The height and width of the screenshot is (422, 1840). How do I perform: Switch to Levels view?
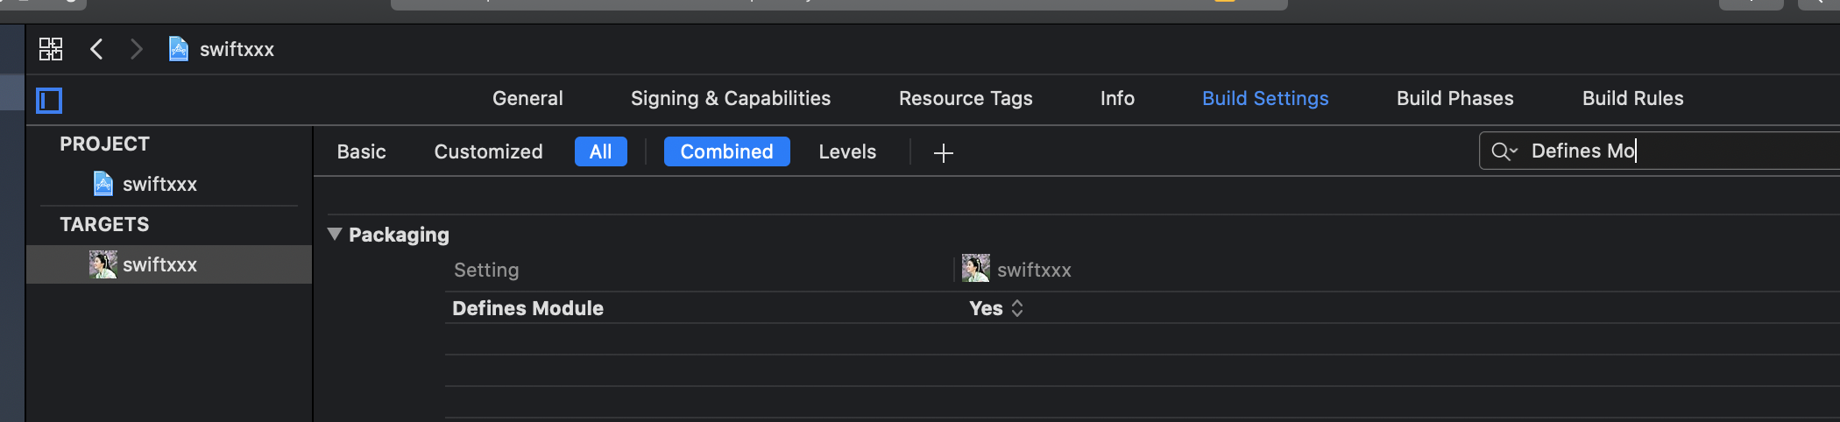point(846,151)
